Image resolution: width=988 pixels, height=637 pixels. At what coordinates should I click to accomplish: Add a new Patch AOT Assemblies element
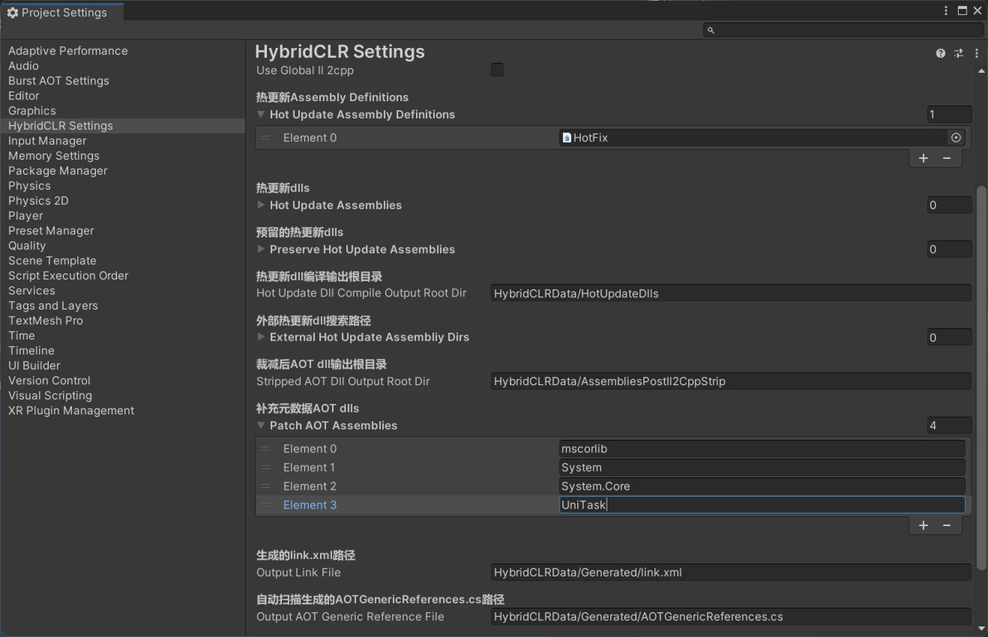[x=923, y=525]
